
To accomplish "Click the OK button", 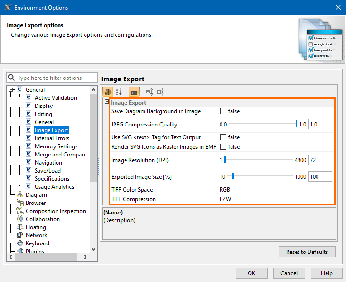I will pyautogui.click(x=251, y=273).
